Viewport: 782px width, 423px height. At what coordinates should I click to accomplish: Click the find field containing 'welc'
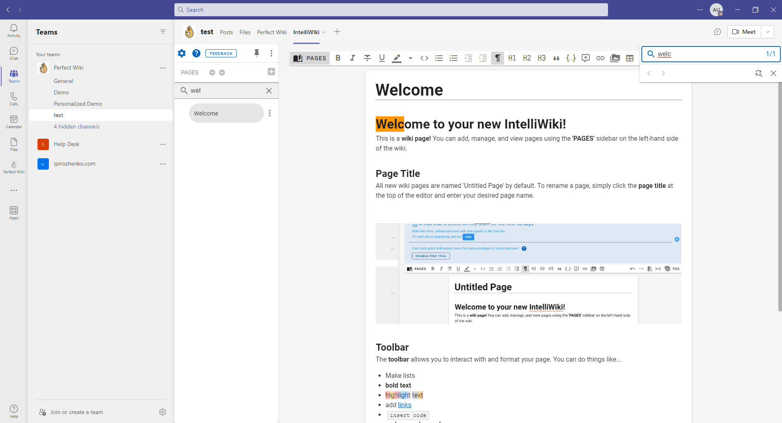pyautogui.click(x=710, y=54)
